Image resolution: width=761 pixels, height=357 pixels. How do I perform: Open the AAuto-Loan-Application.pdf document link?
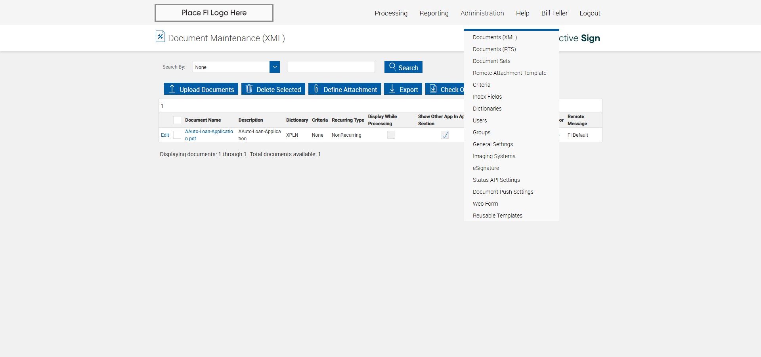click(x=209, y=135)
